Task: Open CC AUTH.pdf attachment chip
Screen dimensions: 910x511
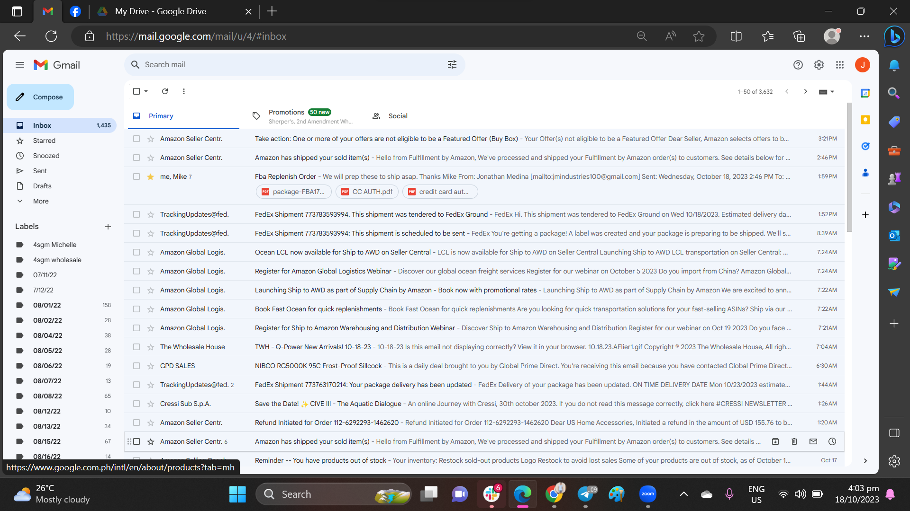Action: 367,192
